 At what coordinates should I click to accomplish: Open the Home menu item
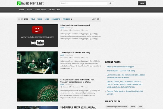21,10
